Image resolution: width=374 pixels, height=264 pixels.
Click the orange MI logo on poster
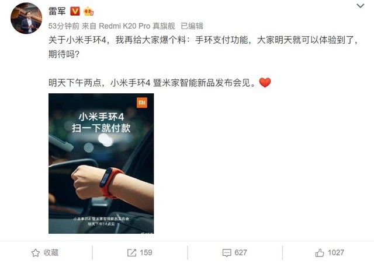coord(142,103)
